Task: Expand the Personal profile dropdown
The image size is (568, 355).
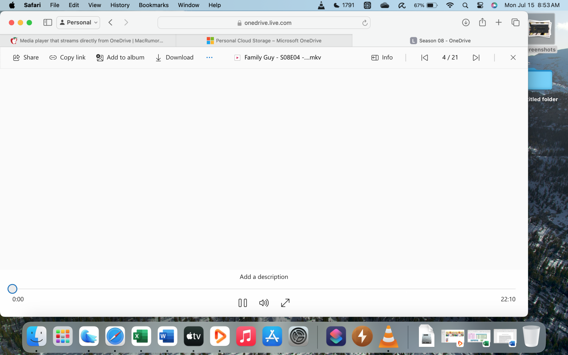Action: click(x=78, y=22)
